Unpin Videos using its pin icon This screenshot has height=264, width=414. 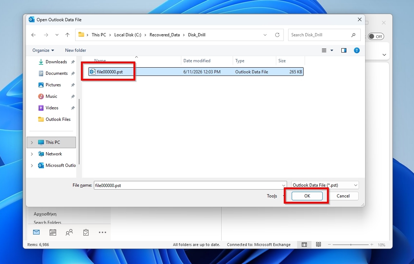tap(73, 108)
